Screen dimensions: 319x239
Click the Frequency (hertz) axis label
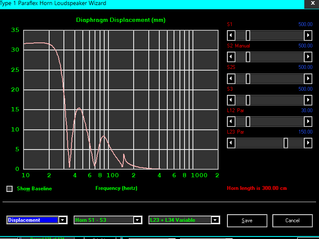coord(116,188)
